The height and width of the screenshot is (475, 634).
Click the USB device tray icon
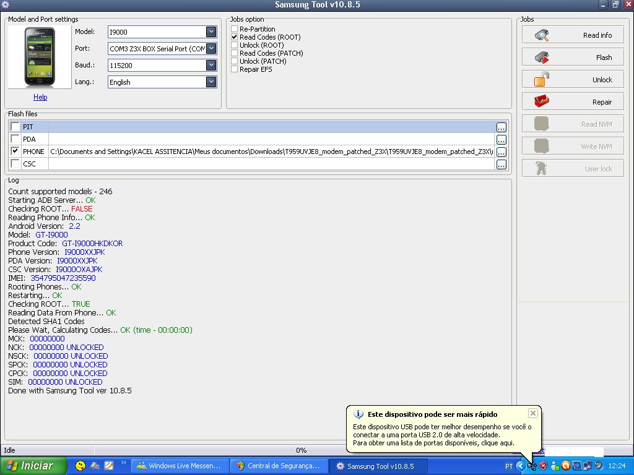pyautogui.click(x=532, y=466)
